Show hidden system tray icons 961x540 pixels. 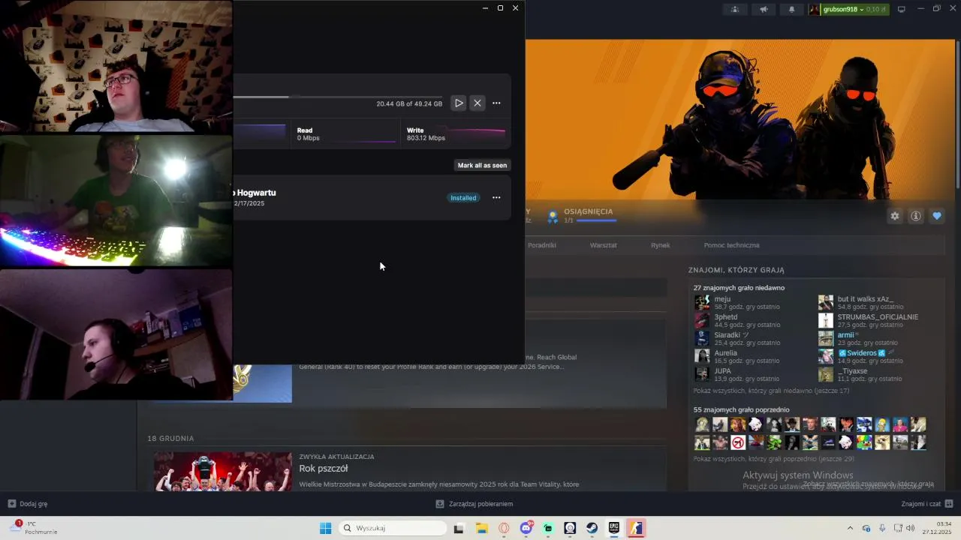coord(850,528)
